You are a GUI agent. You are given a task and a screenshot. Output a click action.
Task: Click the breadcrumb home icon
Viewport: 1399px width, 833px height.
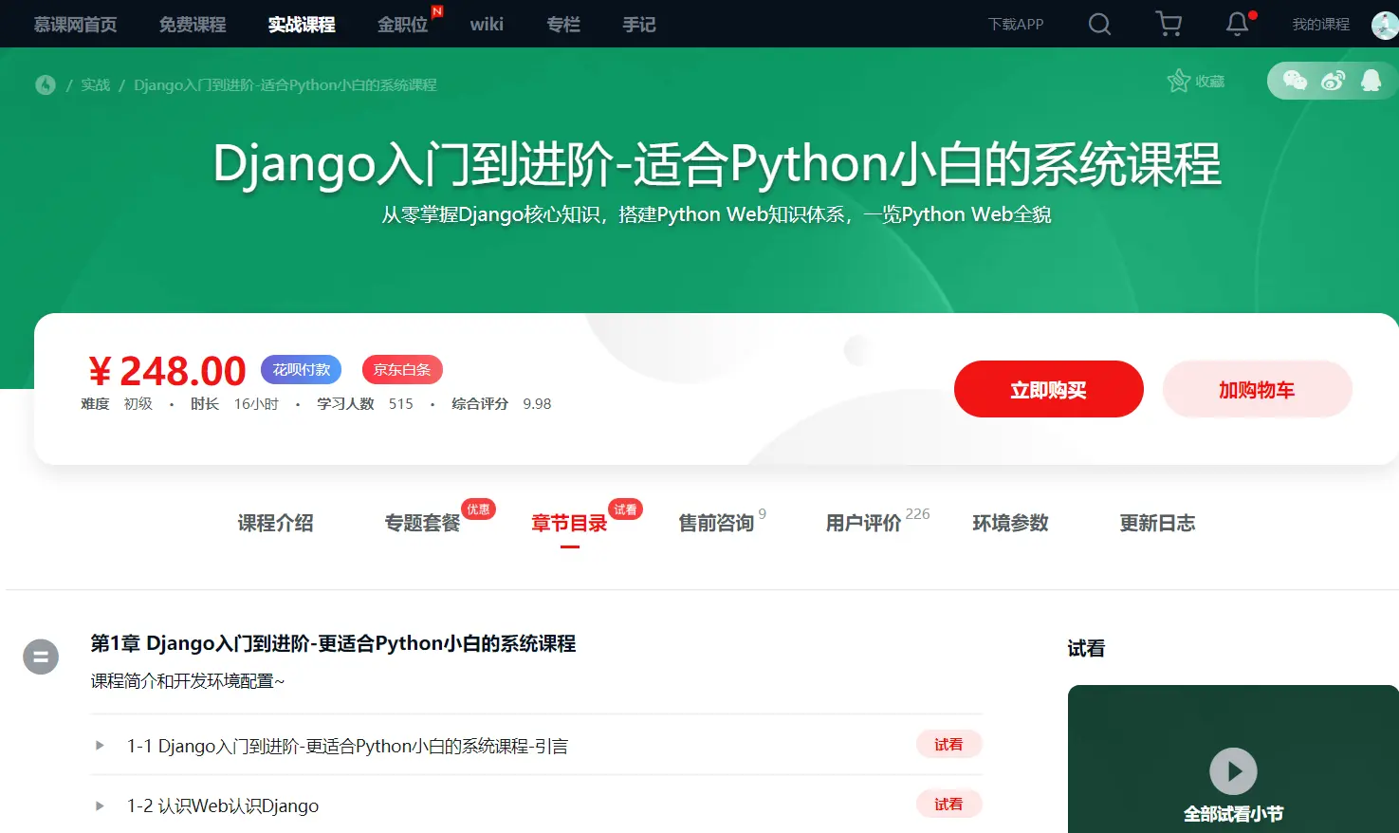pos(46,84)
